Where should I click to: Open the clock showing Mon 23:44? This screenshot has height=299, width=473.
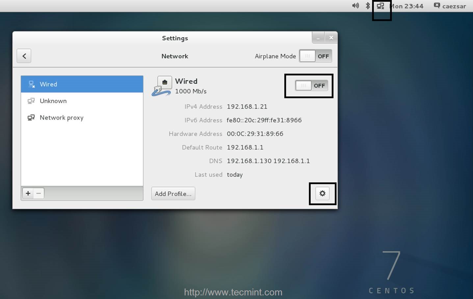pyautogui.click(x=407, y=6)
